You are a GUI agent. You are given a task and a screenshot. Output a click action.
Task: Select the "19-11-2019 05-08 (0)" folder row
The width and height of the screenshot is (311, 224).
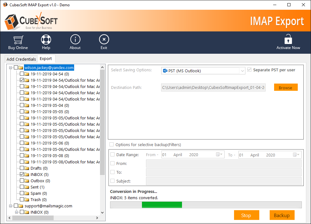(50, 156)
